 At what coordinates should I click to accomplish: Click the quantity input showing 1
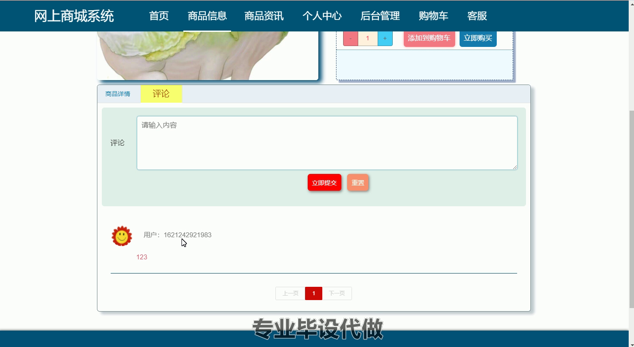[x=367, y=39]
